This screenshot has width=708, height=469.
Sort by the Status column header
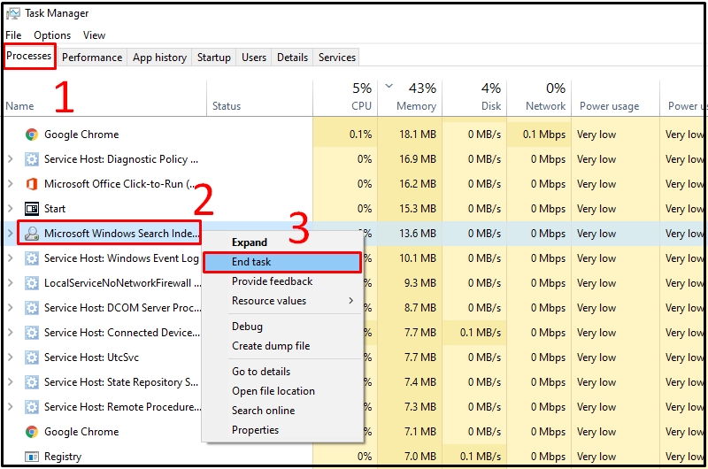click(259, 98)
